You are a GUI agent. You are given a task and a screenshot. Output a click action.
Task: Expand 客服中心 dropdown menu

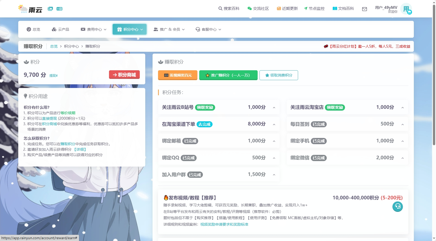pyautogui.click(x=208, y=29)
